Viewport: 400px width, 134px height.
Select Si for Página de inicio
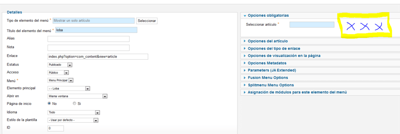[x=75, y=104]
